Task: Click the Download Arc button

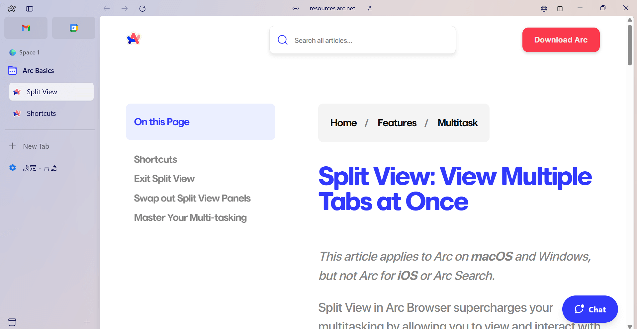Action: click(x=561, y=40)
